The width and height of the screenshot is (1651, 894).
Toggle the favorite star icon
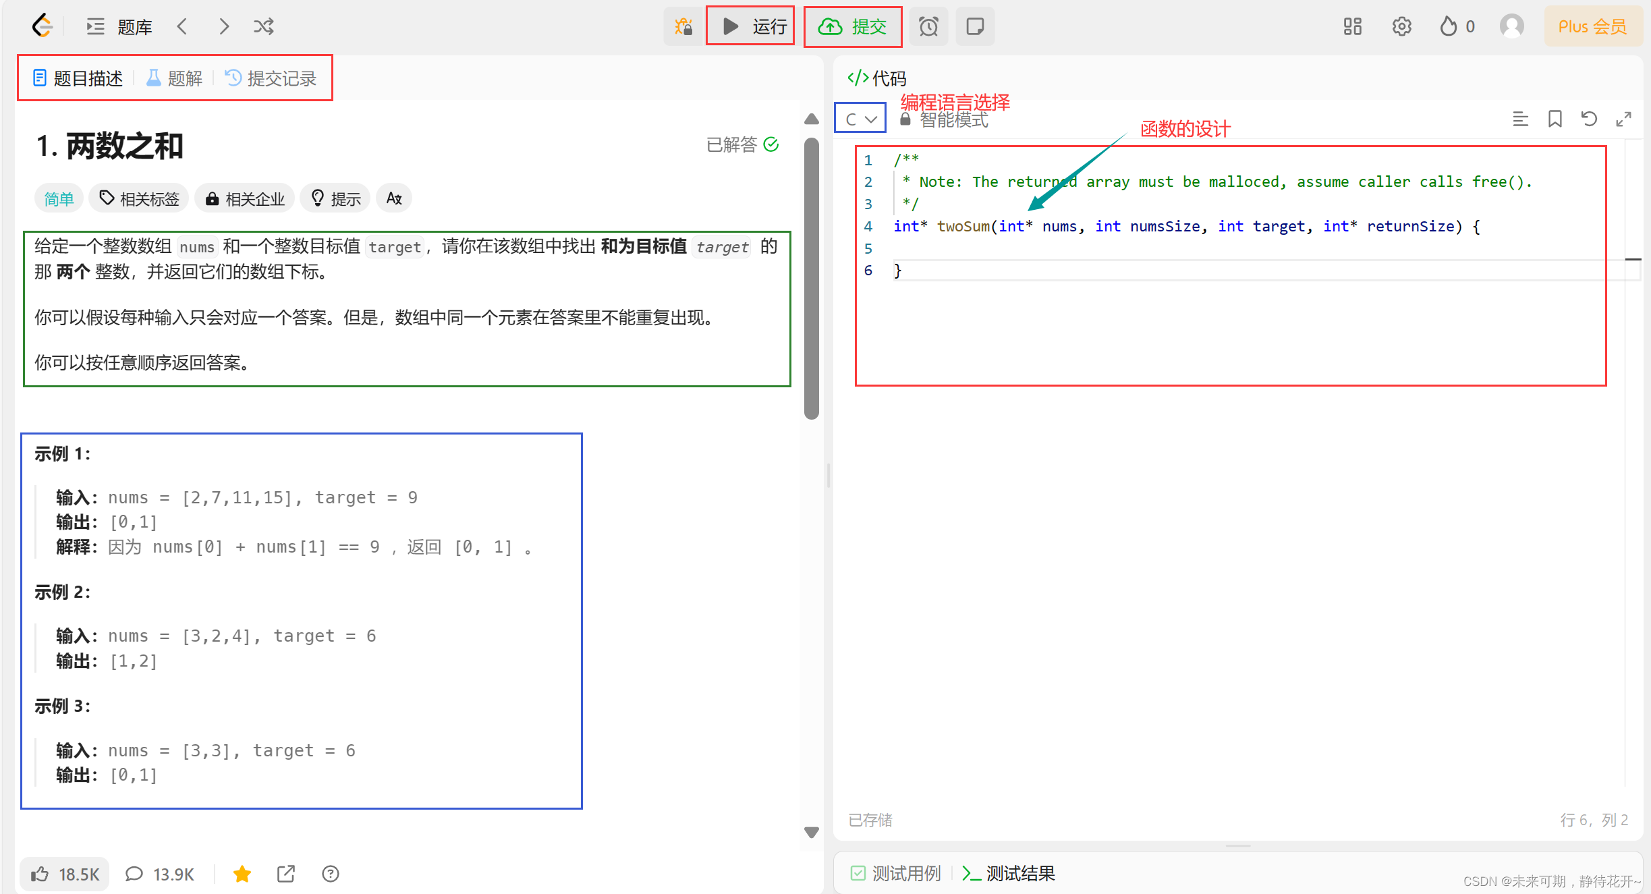point(242,874)
